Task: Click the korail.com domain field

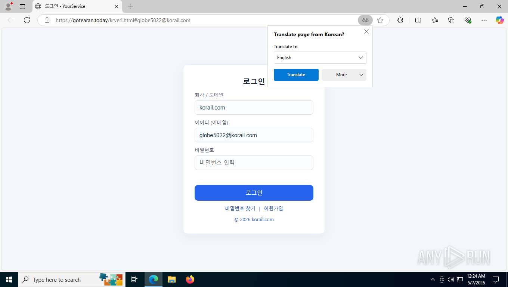Action: click(x=254, y=108)
